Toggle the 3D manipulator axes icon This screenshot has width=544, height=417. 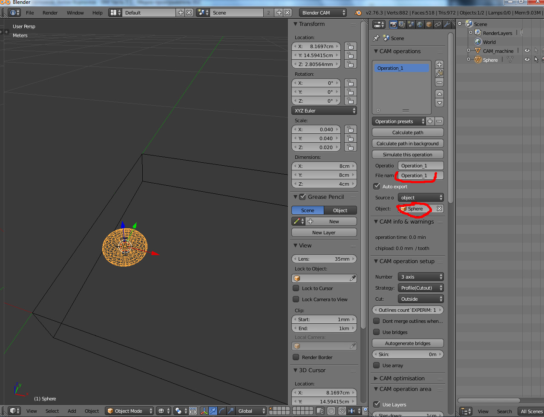pos(204,411)
